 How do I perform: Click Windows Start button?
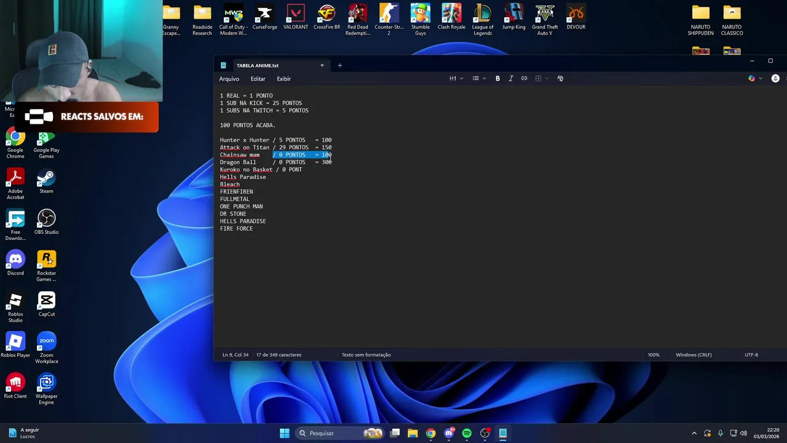pos(285,433)
